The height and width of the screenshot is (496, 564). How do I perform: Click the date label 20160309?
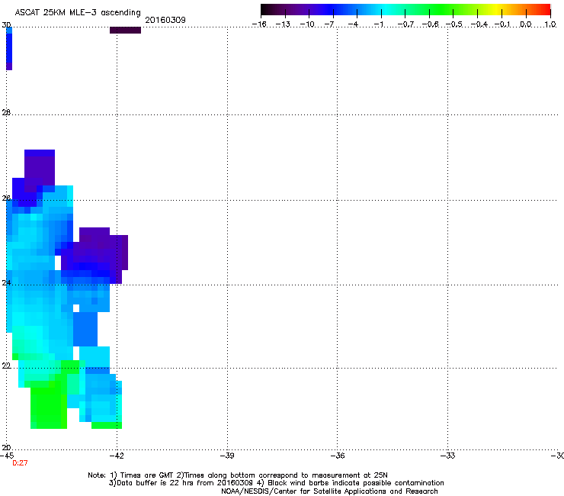165,20
